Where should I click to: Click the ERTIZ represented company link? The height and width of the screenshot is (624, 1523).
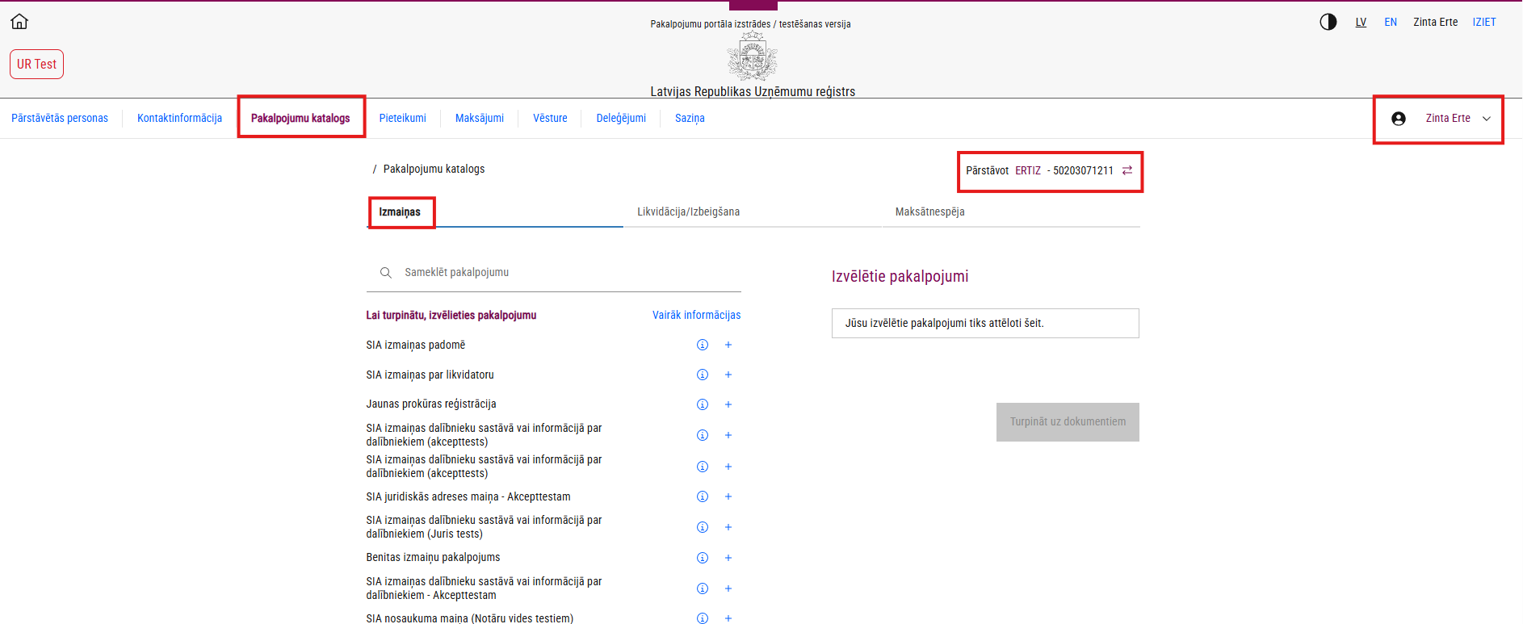(1028, 170)
